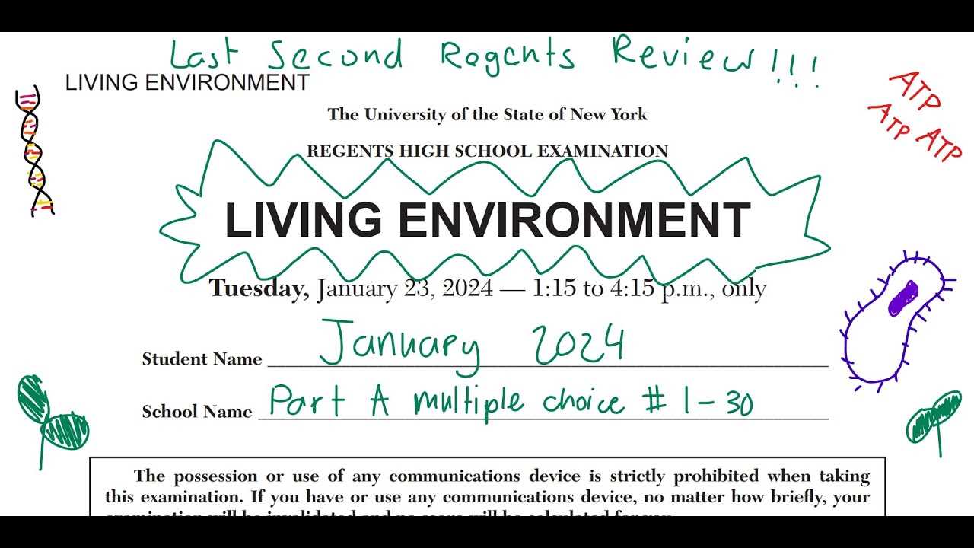Click the handwritten 'January 2024' in the name field
The image size is (974, 548).
click(x=472, y=347)
